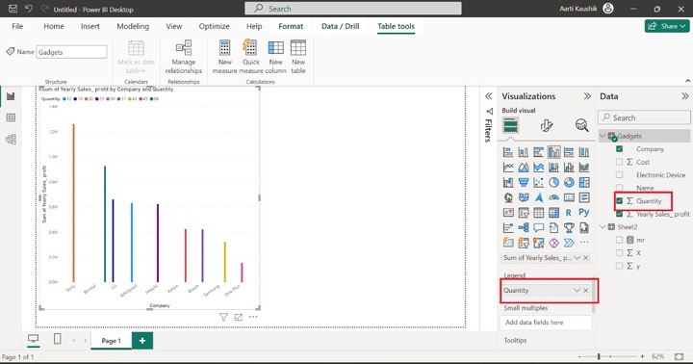Open Get more visuals ellipsis
Screen dimensions: 693x364
(x=584, y=243)
